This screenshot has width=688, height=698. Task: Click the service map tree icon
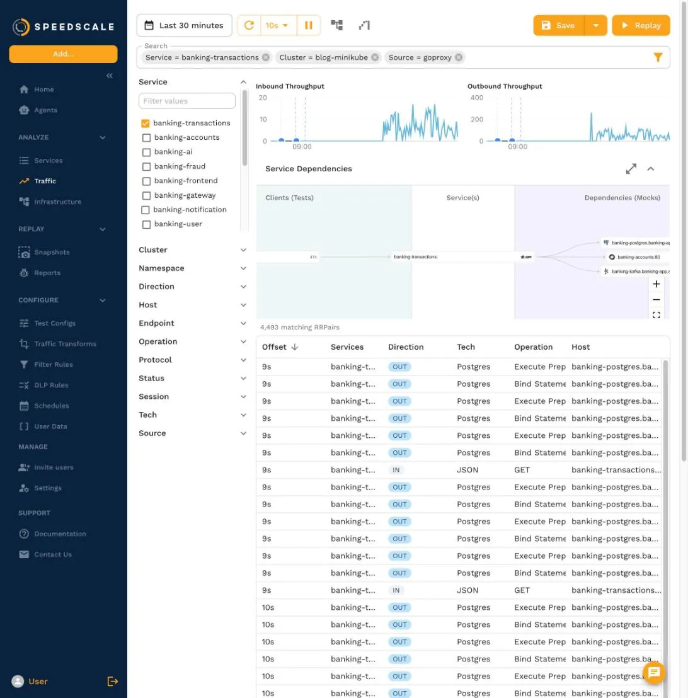click(x=336, y=25)
